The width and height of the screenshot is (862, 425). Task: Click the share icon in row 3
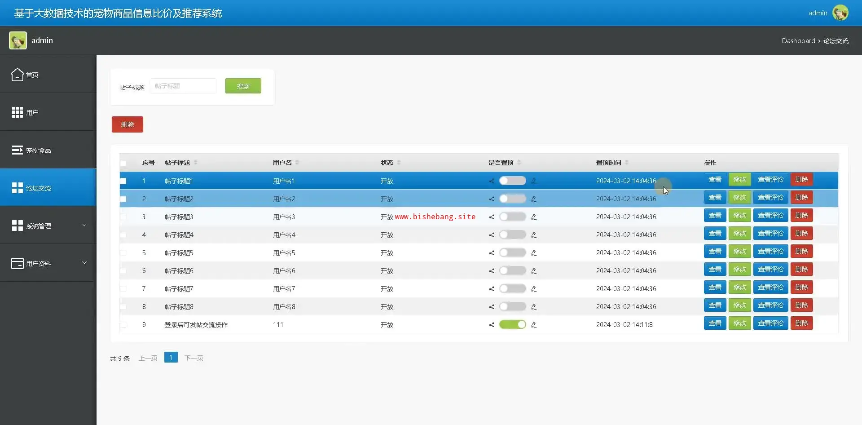click(492, 217)
